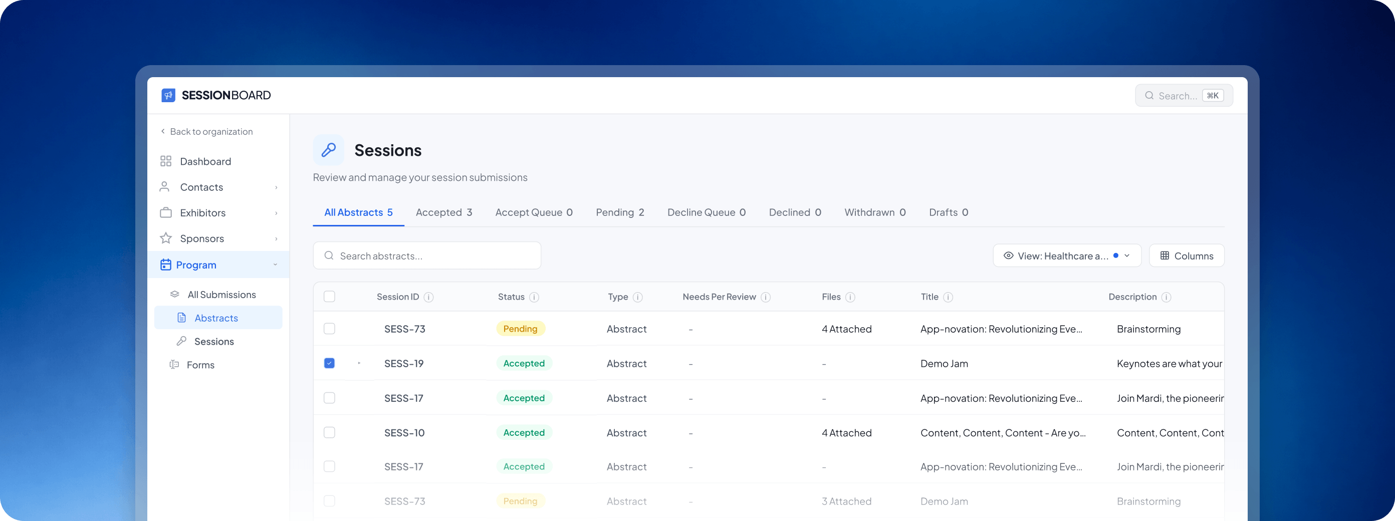Click the info icon next to Session ID

pos(428,297)
